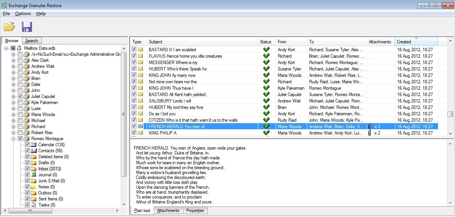The width and height of the screenshot is (455, 217).
Task: Click the Junk E-Mail folder icon
Action: pos(33,181)
